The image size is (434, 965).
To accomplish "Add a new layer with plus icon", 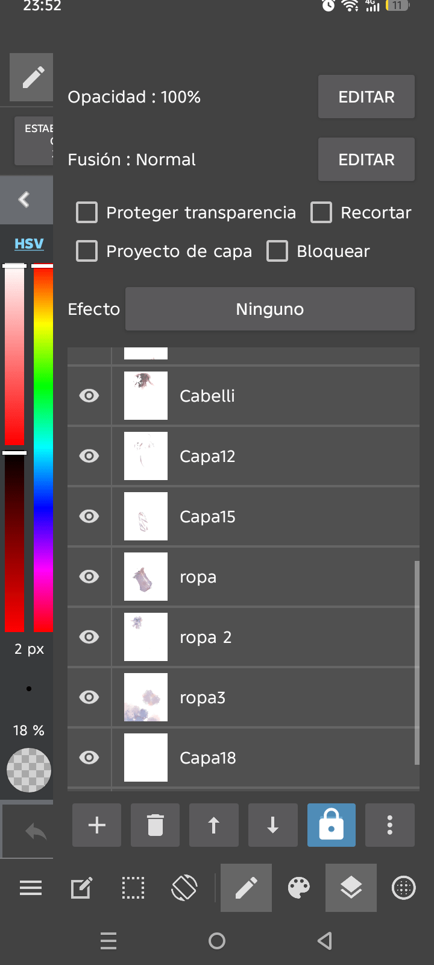I will pos(96,825).
